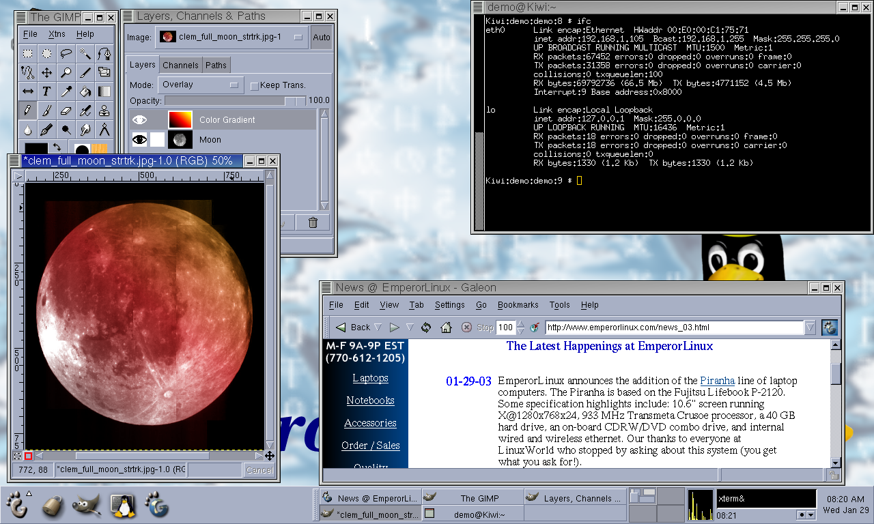The width and height of the screenshot is (874, 524).
Task: Open the Piranha link in news article
Action: tap(718, 381)
